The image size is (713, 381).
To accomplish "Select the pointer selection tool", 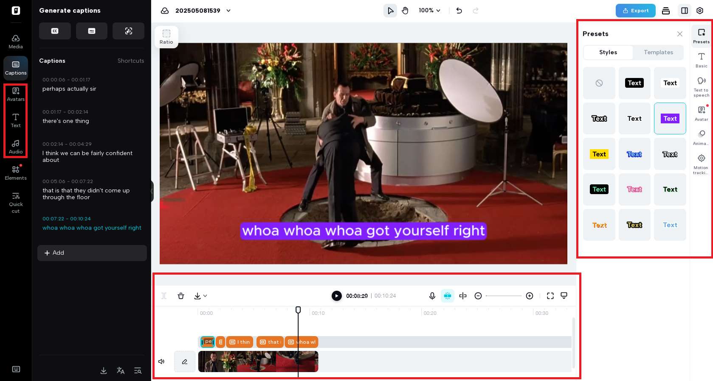I will [x=390, y=11].
